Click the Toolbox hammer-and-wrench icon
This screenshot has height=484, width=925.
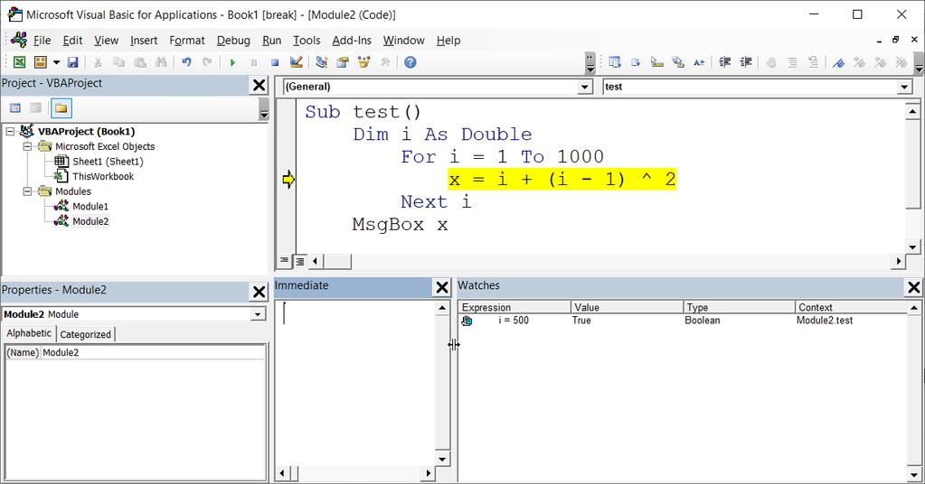385,62
